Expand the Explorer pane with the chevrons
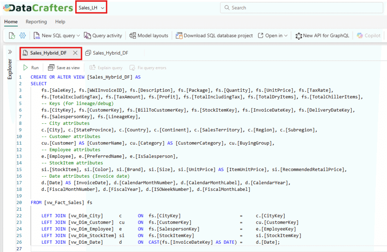The image size is (387, 252). click(x=10, y=52)
